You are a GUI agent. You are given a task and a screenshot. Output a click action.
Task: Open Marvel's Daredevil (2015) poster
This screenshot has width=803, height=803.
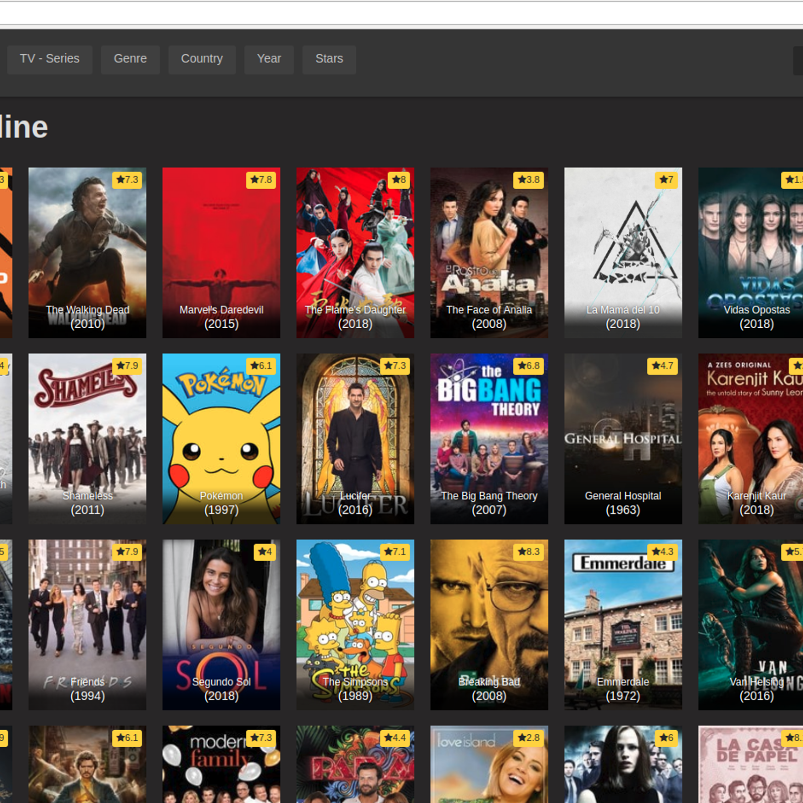click(221, 252)
